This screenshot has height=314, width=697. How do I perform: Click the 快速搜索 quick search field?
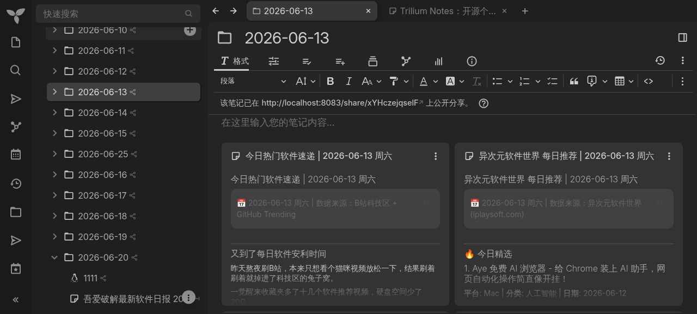[118, 14]
